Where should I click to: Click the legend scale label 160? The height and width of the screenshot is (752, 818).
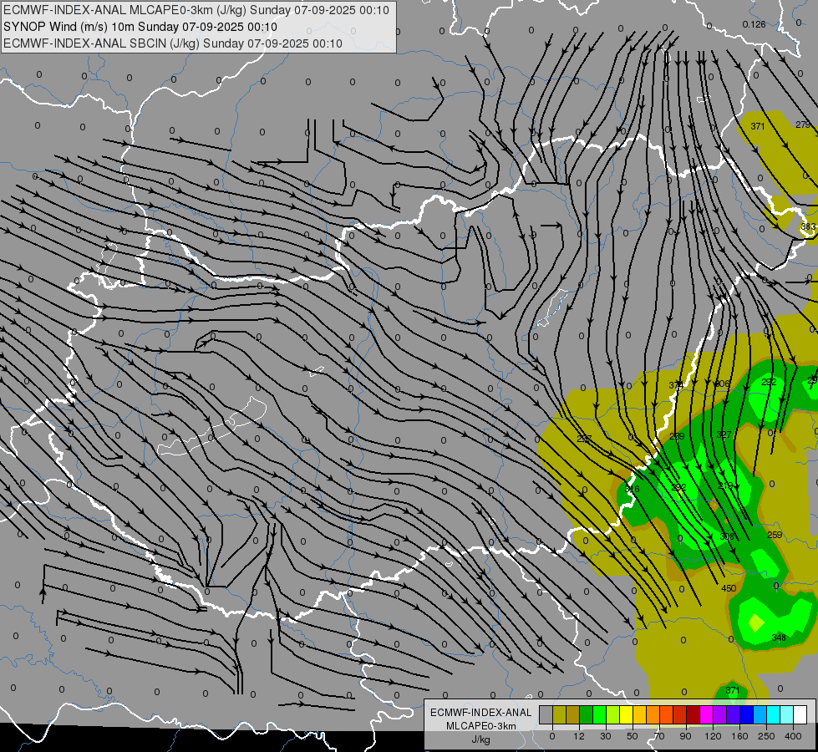(x=739, y=736)
